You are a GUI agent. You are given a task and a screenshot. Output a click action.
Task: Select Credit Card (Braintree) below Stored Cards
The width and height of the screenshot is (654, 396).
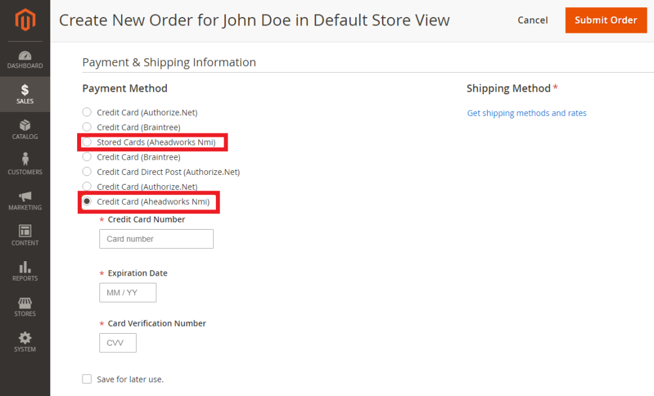pos(87,157)
